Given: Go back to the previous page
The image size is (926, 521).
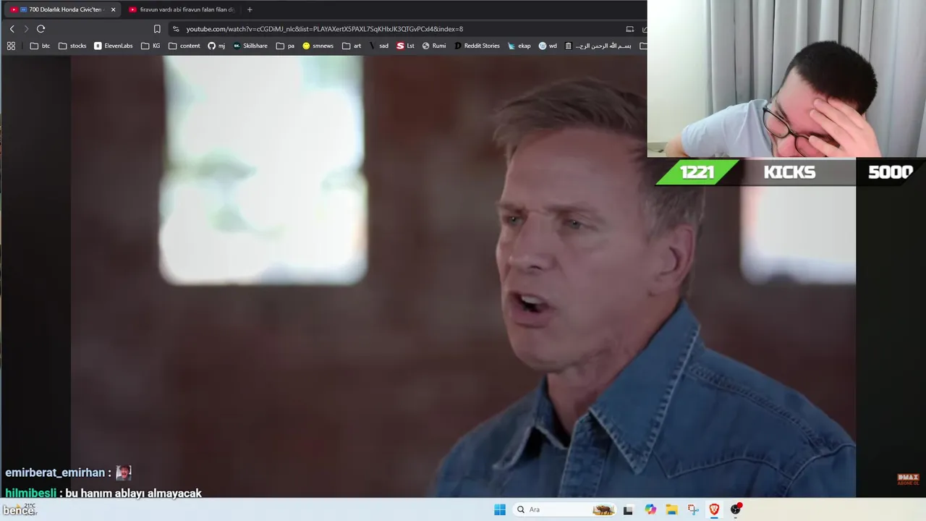Looking at the screenshot, I should click(x=12, y=29).
